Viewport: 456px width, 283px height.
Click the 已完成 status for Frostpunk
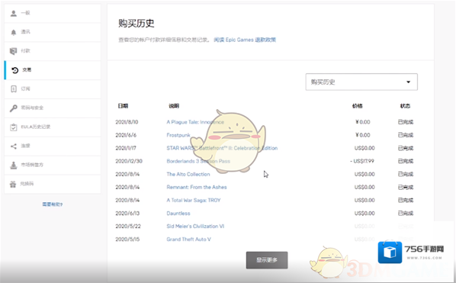[x=406, y=135]
